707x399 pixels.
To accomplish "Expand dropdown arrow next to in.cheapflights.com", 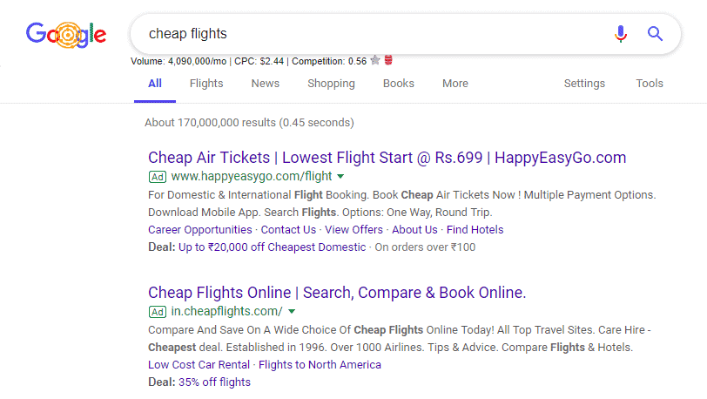I will coord(292,311).
